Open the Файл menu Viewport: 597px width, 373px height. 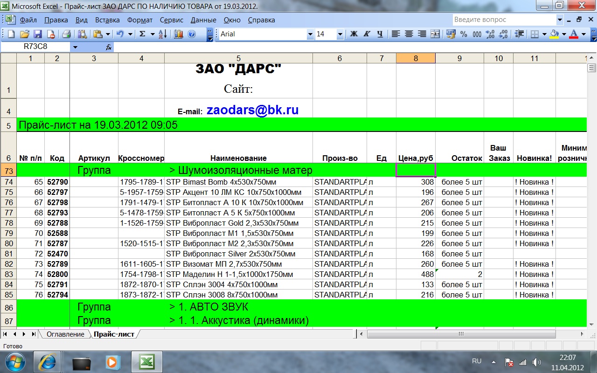coord(28,20)
